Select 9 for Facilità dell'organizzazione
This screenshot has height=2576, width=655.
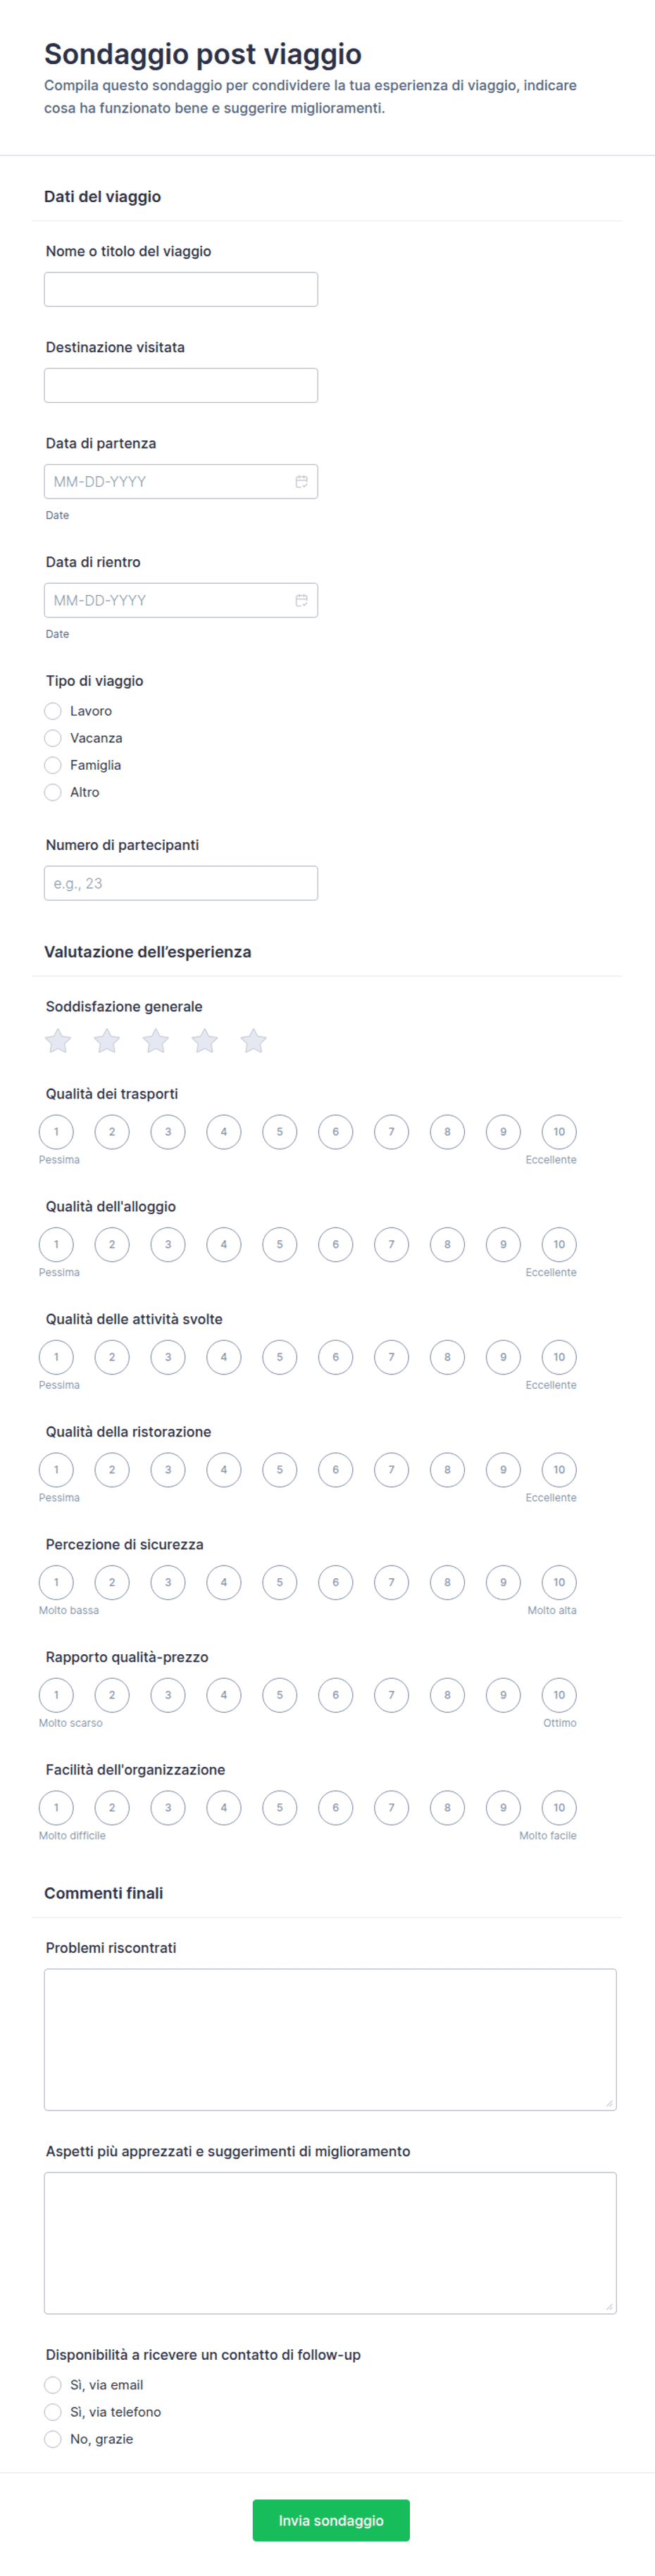pos(503,1807)
